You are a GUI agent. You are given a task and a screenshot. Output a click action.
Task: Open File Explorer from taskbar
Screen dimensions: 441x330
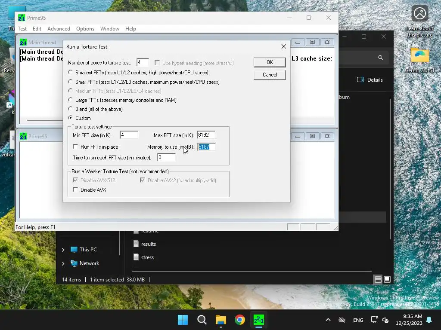tap(221, 320)
